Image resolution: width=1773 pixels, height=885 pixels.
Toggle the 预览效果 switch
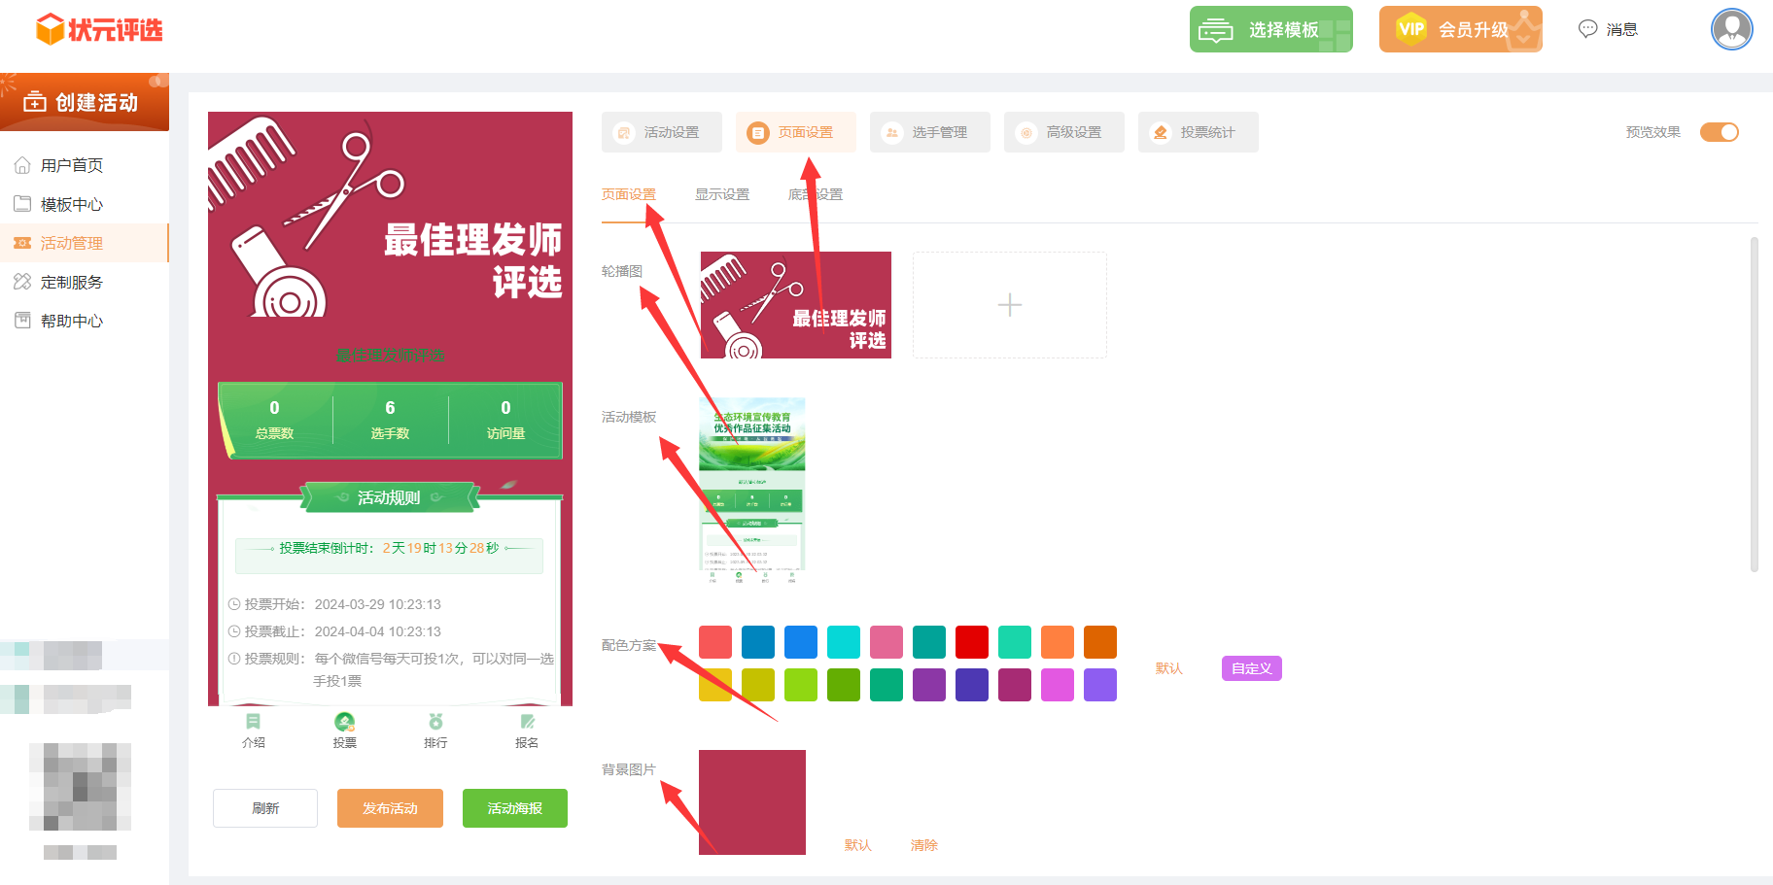point(1719,132)
